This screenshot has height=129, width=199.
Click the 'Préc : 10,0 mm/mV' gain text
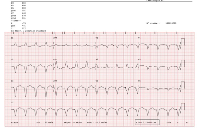(x=97, y=122)
